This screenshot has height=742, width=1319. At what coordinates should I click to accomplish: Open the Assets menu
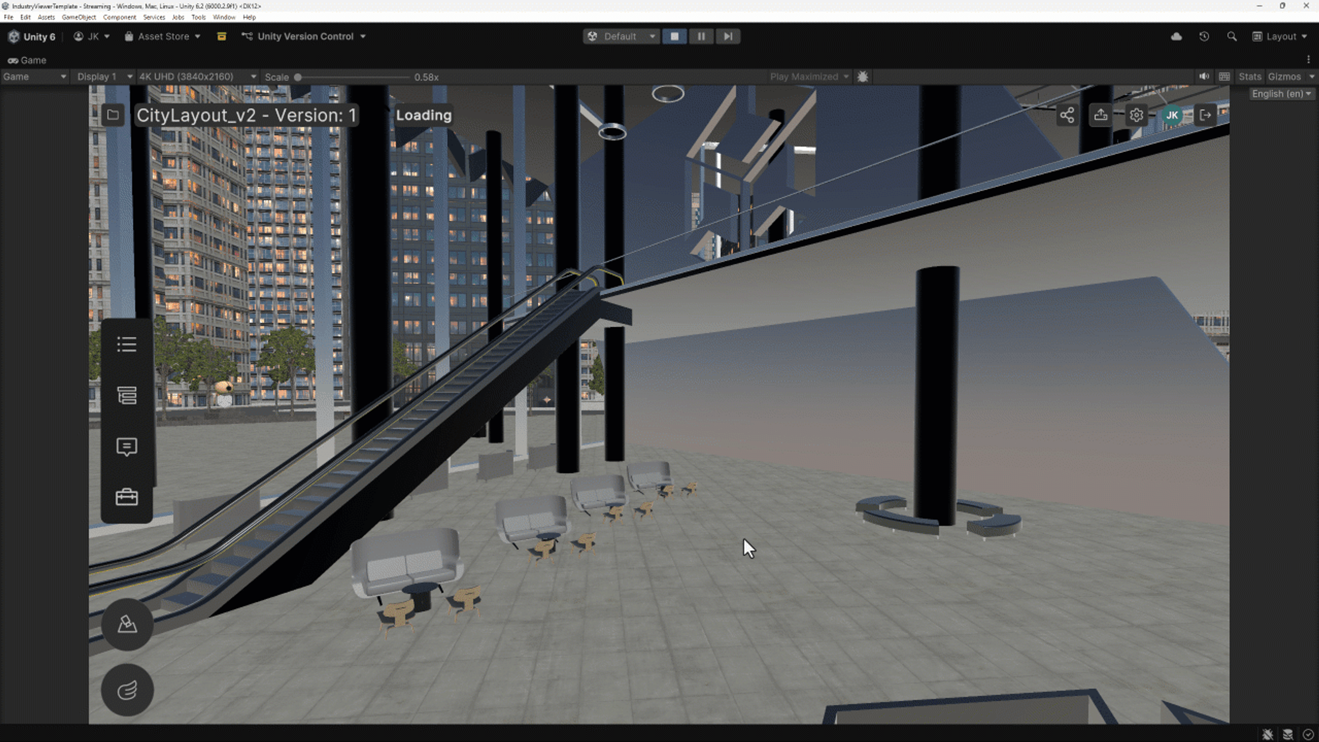46,17
